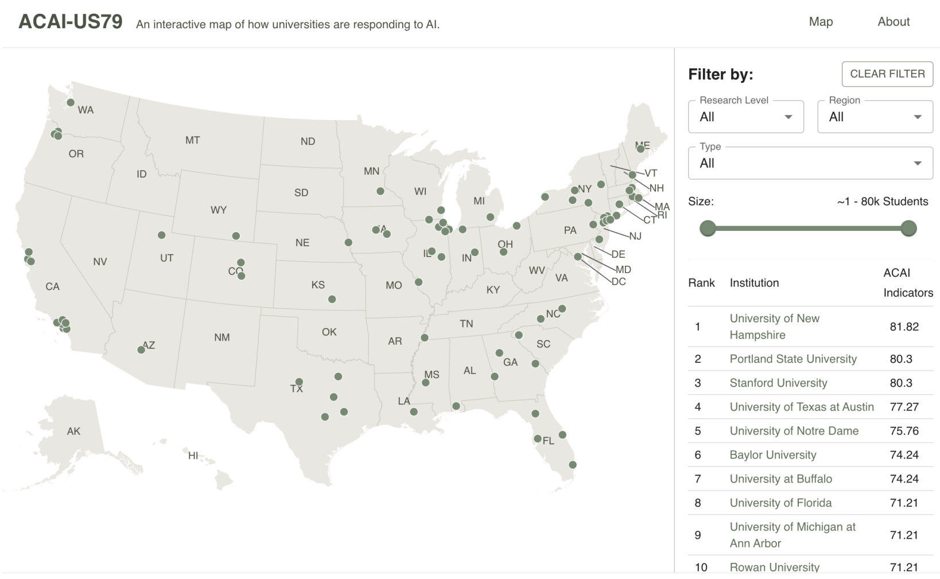Open the Portland State University link
This screenshot has height=579, width=940.
(793, 359)
